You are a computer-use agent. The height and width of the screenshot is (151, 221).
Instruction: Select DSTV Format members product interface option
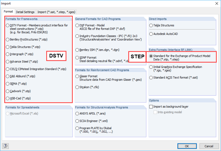8,25
